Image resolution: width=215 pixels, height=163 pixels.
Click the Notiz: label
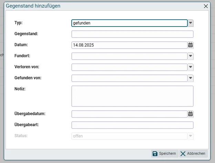click(x=20, y=89)
